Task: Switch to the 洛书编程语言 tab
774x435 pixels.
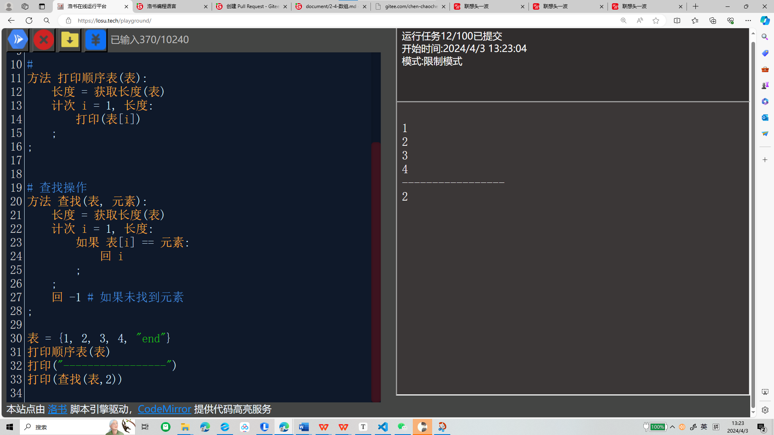Action: coord(171,6)
